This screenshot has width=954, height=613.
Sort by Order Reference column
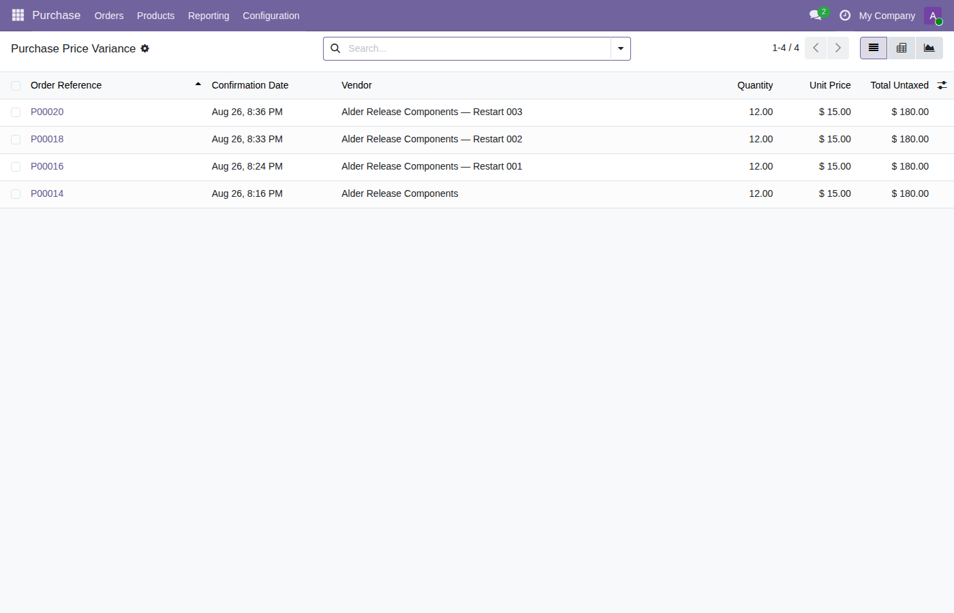coord(66,85)
